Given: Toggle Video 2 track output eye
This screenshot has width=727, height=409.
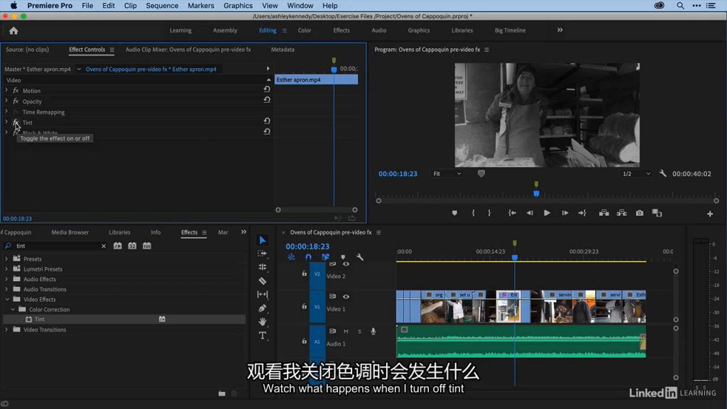Looking at the screenshot, I should 346,264.
